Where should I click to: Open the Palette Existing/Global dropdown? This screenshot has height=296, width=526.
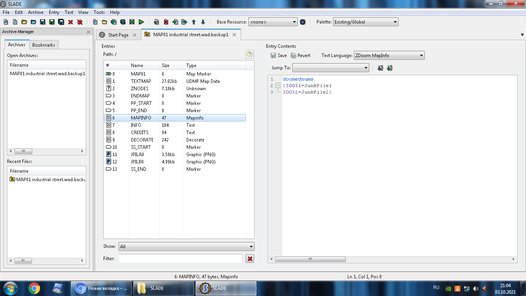click(365, 22)
